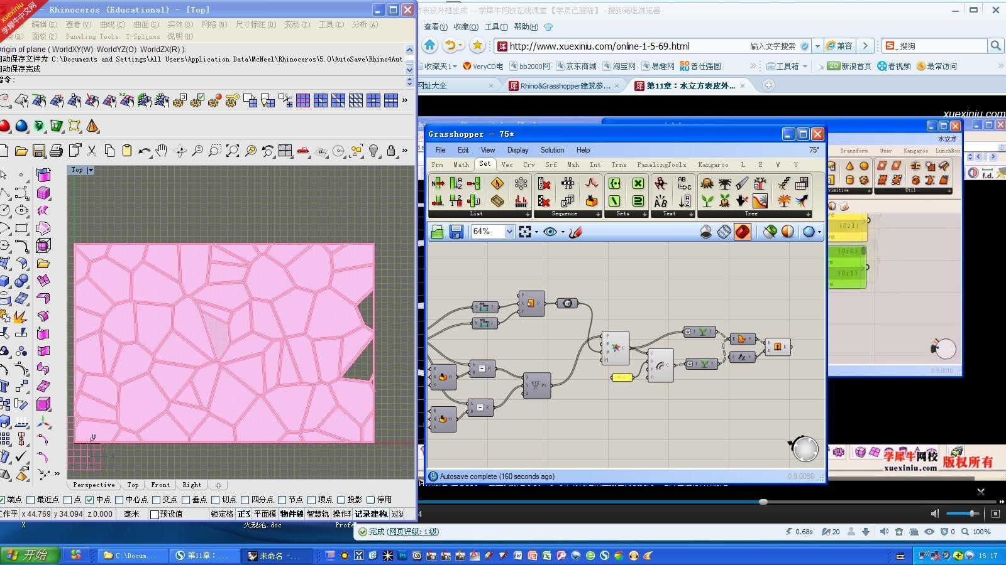Select the sketch pencil icon in Grasshopper toolbar
The image size is (1006, 565).
point(575,232)
